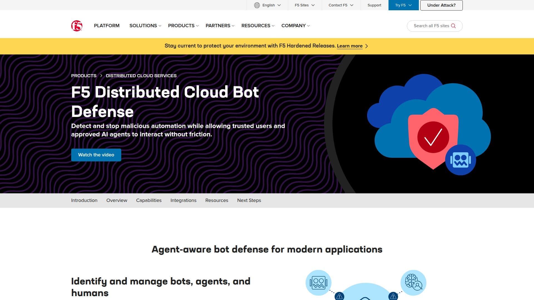Click the magnifier search icon
This screenshot has height=300, width=534.
[x=453, y=26]
